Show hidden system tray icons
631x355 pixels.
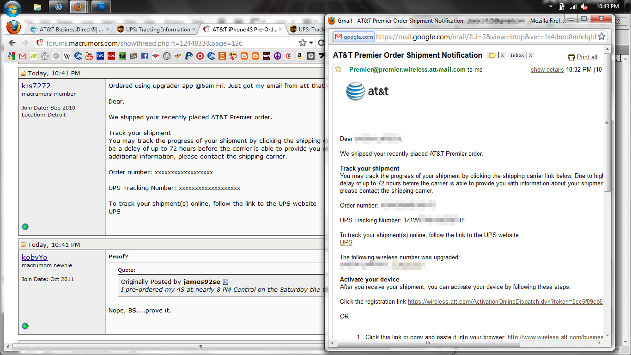point(551,7)
